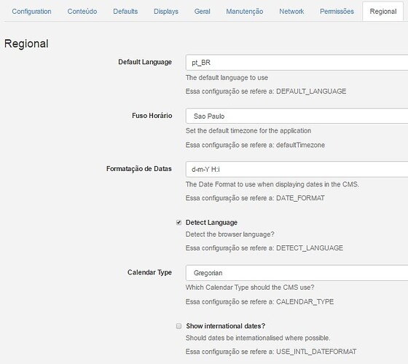The width and height of the screenshot is (408, 364).
Task: Click the Default Language field label
Action: pyautogui.click(x=145, y=62)
